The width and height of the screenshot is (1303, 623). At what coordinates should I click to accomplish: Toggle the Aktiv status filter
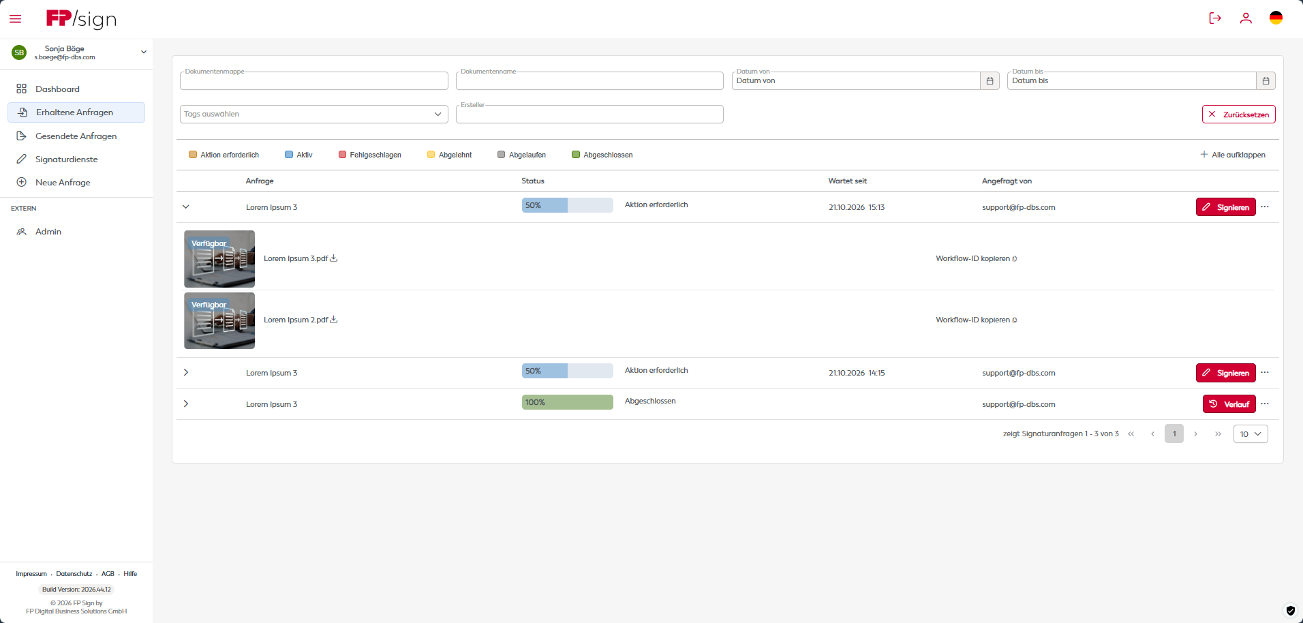298,155
